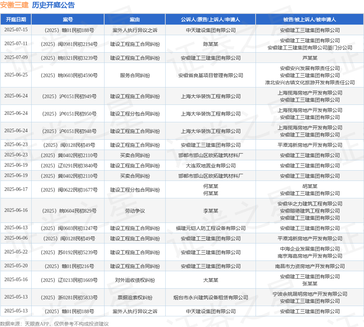
Task: Click defendant 安徽暄德建筑工程有限公司
Action: (310, 211)
